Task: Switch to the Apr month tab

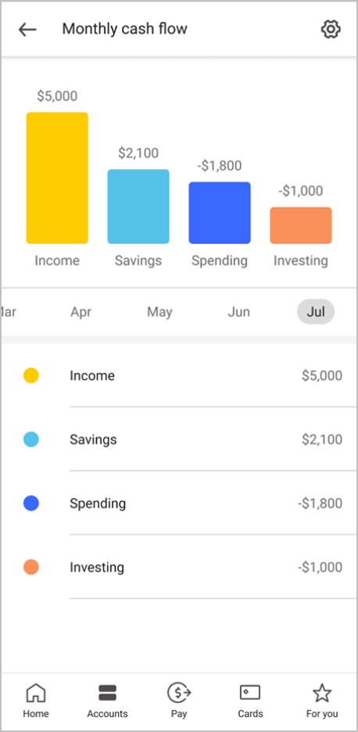Action: click(x=81, y=312)
